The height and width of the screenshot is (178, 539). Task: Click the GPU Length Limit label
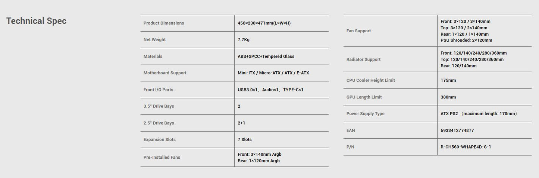point(364,97)
